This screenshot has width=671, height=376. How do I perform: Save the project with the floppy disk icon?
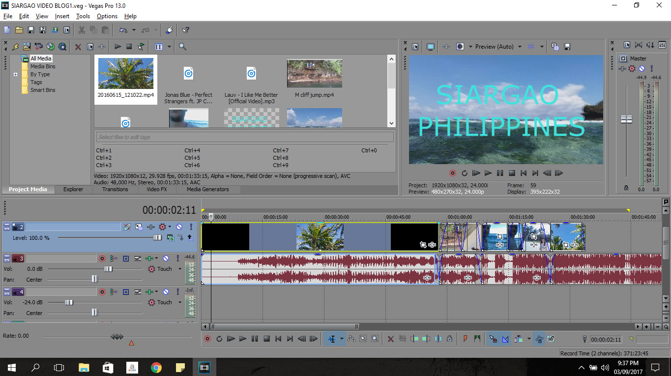(x=31, y=30)
